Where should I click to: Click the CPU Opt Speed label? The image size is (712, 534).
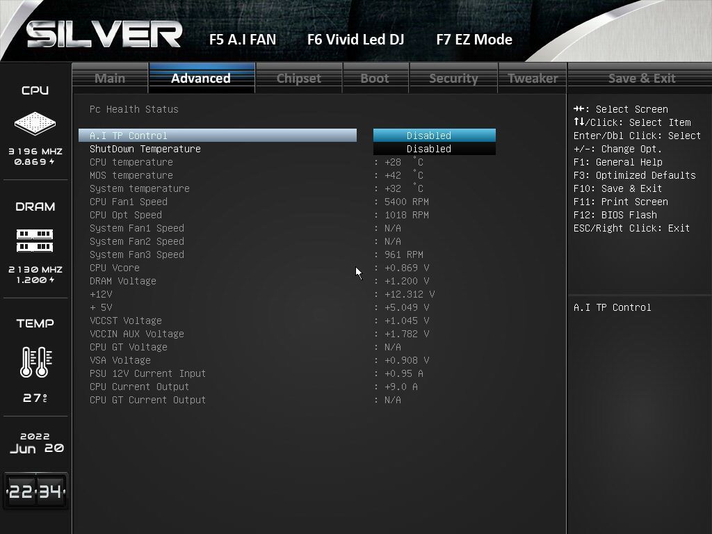[x=126, y=215]
